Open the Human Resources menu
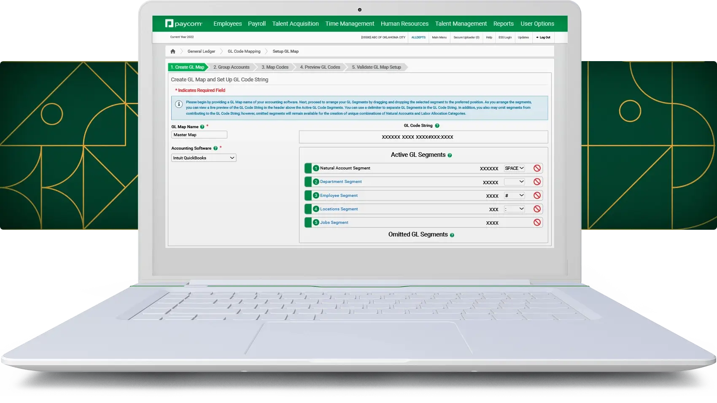This screenshot has width=717, height=403. point(404,24)
